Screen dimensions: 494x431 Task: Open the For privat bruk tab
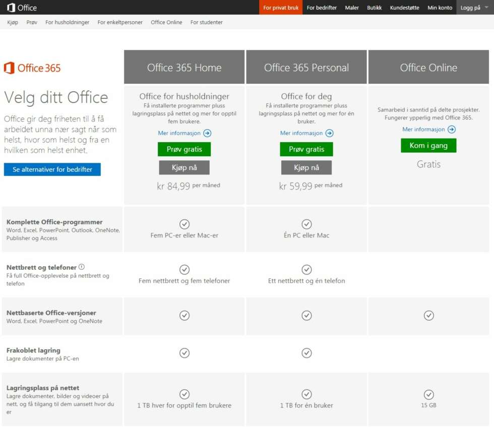click(281, 7)
